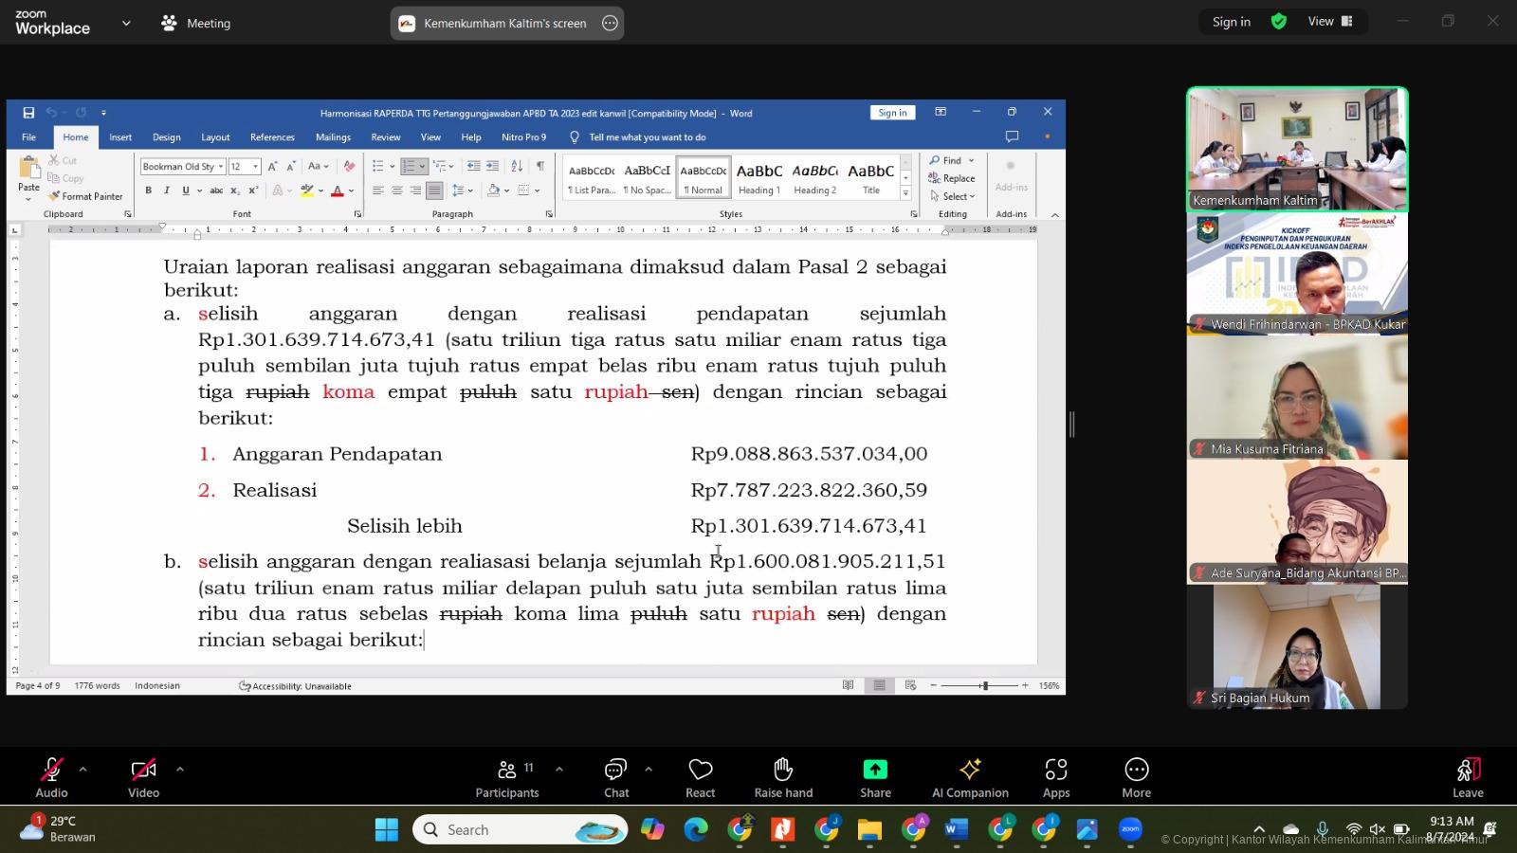
Task: Open the Windows Start button
Action: coord(386,829)
